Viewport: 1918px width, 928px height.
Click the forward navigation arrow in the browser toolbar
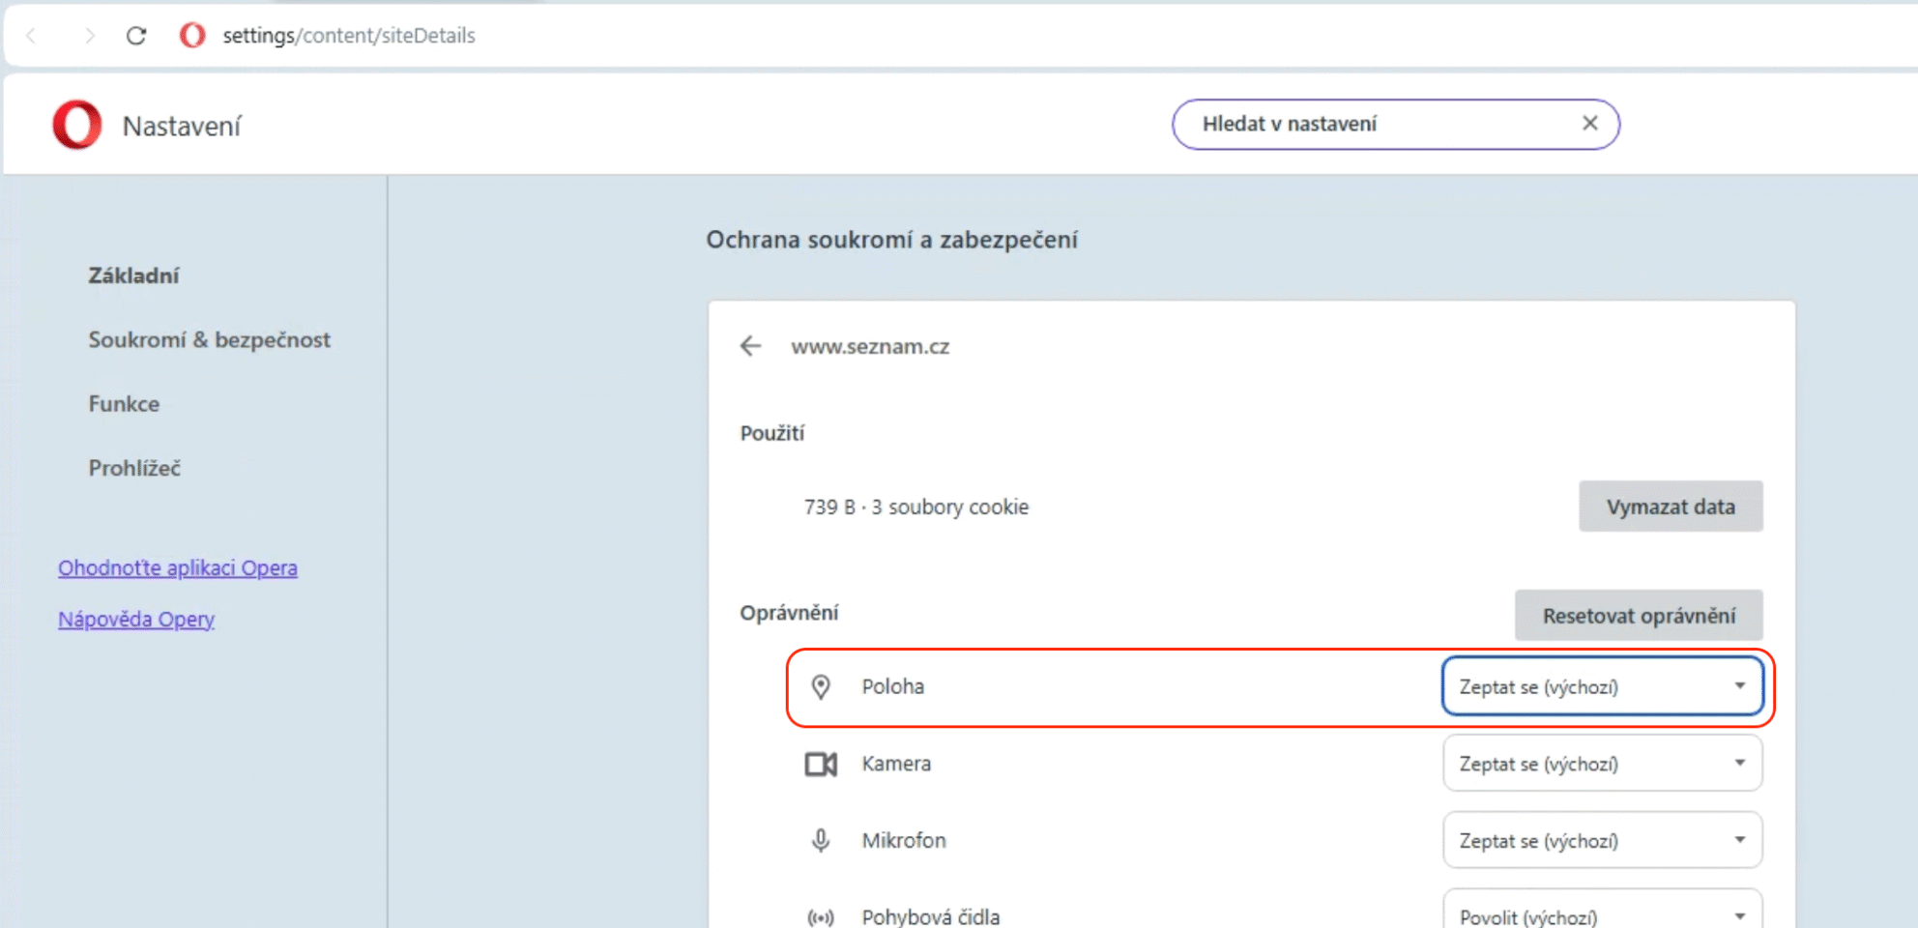pyautogui.click(x=89, y=36)
